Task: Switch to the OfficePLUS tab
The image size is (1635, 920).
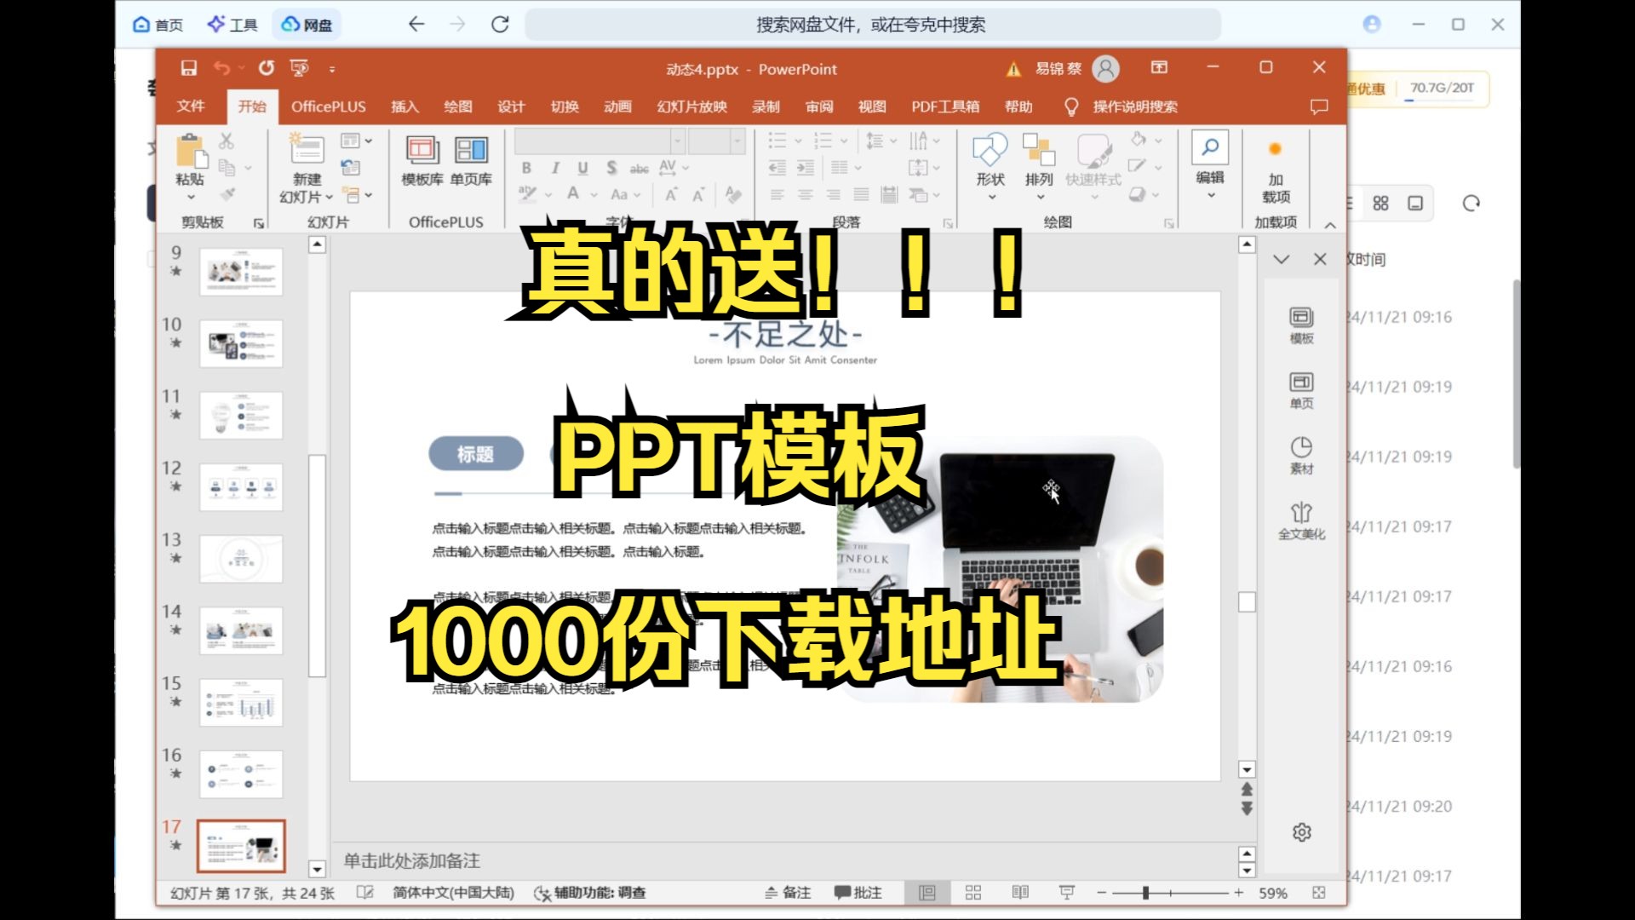Action: coord(329,106)
